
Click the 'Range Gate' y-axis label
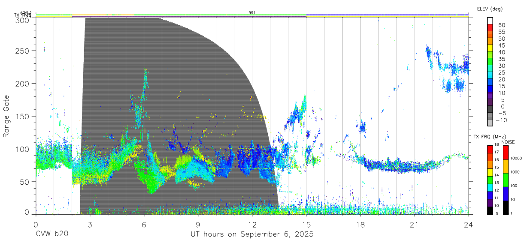pos(6,116)
